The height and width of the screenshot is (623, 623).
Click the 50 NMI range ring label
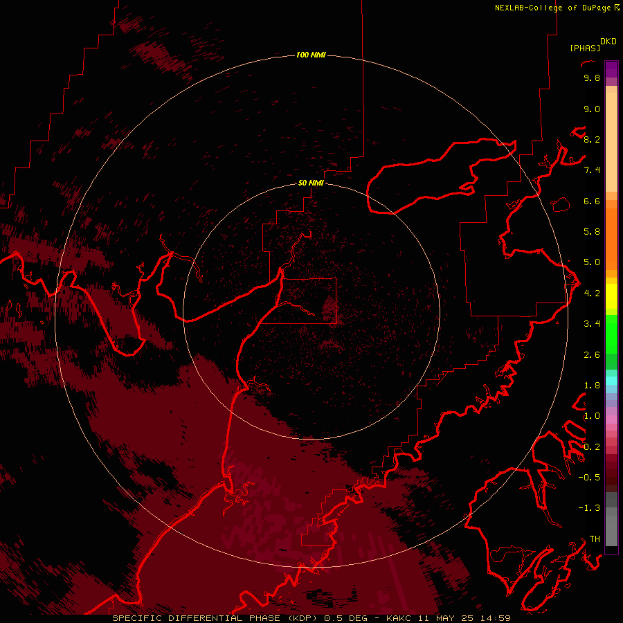point(311,183)
